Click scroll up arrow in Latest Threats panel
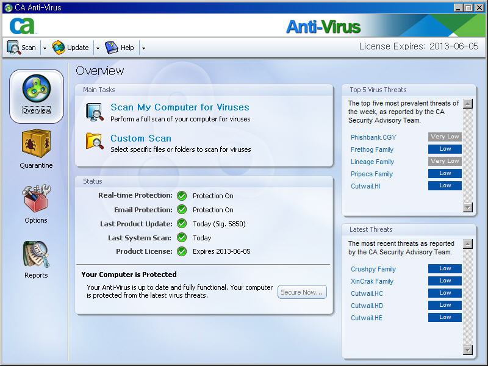Screen dimensions: 488x366 tap(468, 244)
